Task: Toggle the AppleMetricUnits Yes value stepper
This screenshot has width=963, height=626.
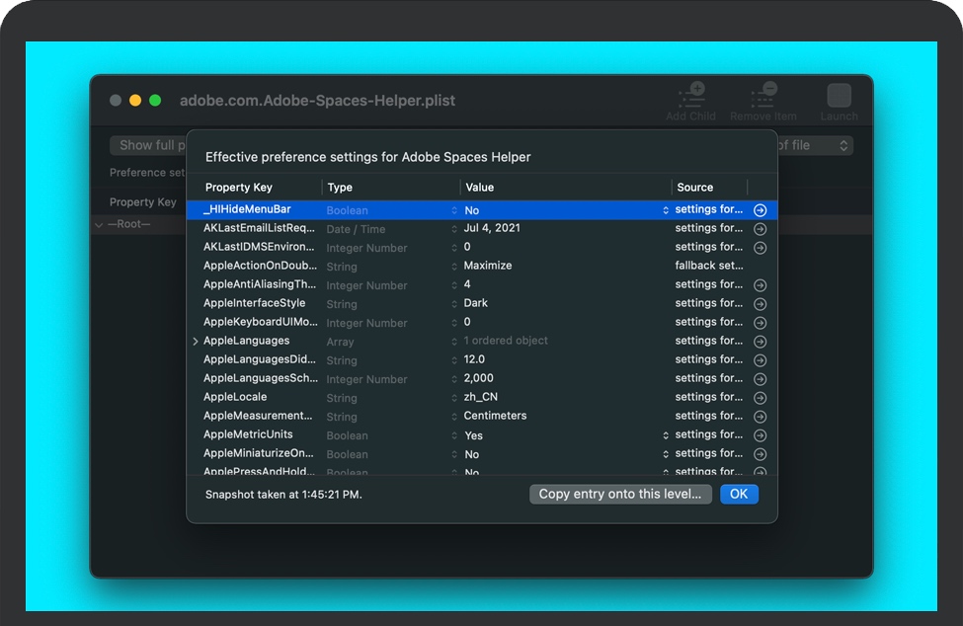Action: pos(666,435)
